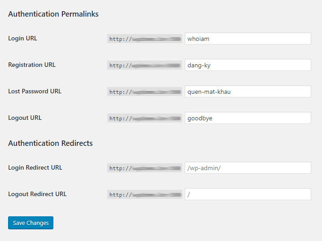The height and width of the screenshot is (241, 322).
Task: Click the Lost Password URL label
Action: (x=35, y=91)
